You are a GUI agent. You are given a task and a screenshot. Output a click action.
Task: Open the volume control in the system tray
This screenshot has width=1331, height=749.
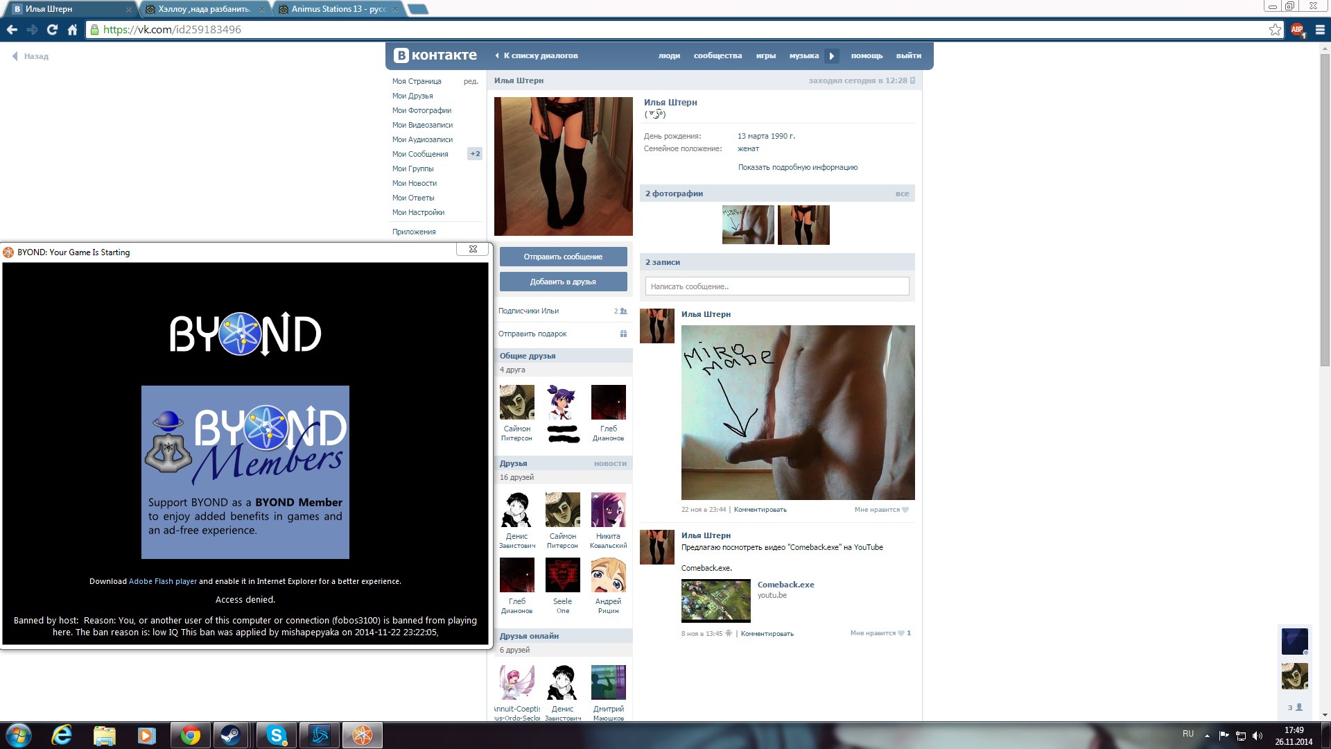1258,736
